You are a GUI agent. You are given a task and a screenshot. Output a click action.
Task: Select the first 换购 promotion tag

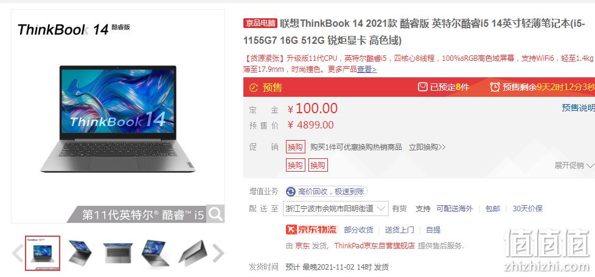point(295,147)
